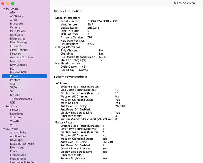Viewport: 203px width, 163px height.
Task: Select Firewall under Network
Action: click(15, 110)
